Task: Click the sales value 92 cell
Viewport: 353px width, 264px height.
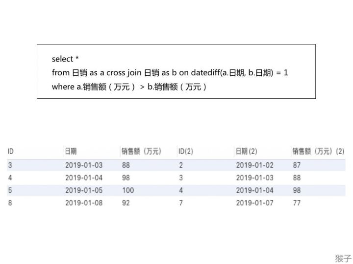Action: pyautogui.click(x=126, y=203)
